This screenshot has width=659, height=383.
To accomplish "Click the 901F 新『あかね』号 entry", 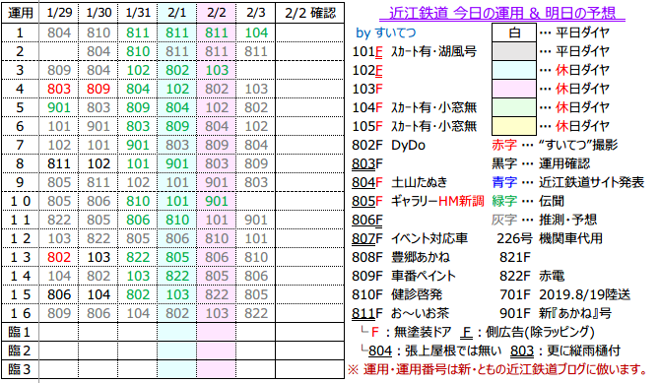I will [556, 313].
